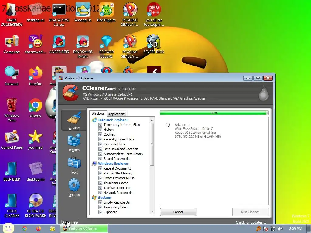311x233 pixels.
Task: Select the Windows Vista recycle bin icon
Action: tap(12, 110)
